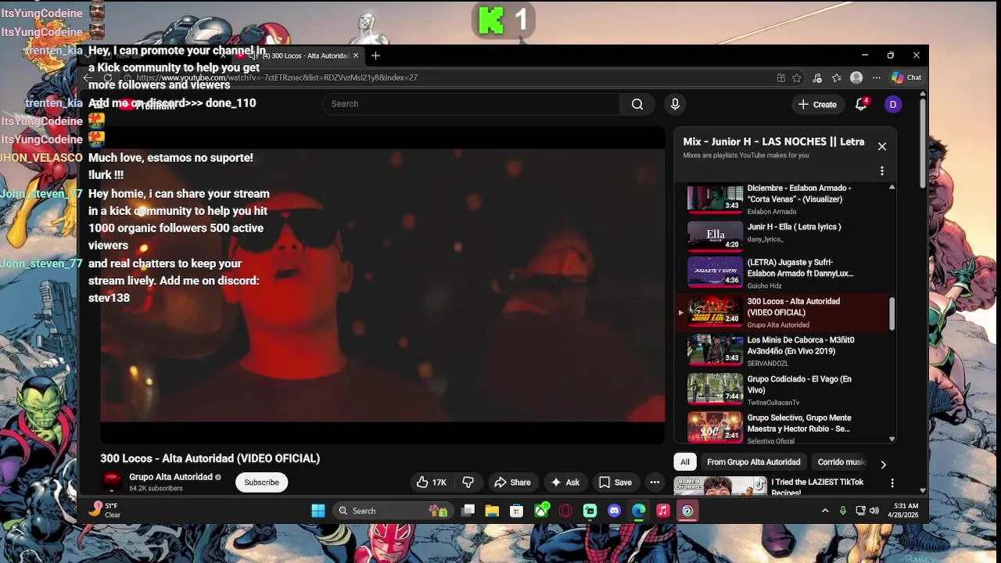The height and width of the screenshot is (563, 1001).
Task: Open Task View on the taskbar
Action: 468,511
